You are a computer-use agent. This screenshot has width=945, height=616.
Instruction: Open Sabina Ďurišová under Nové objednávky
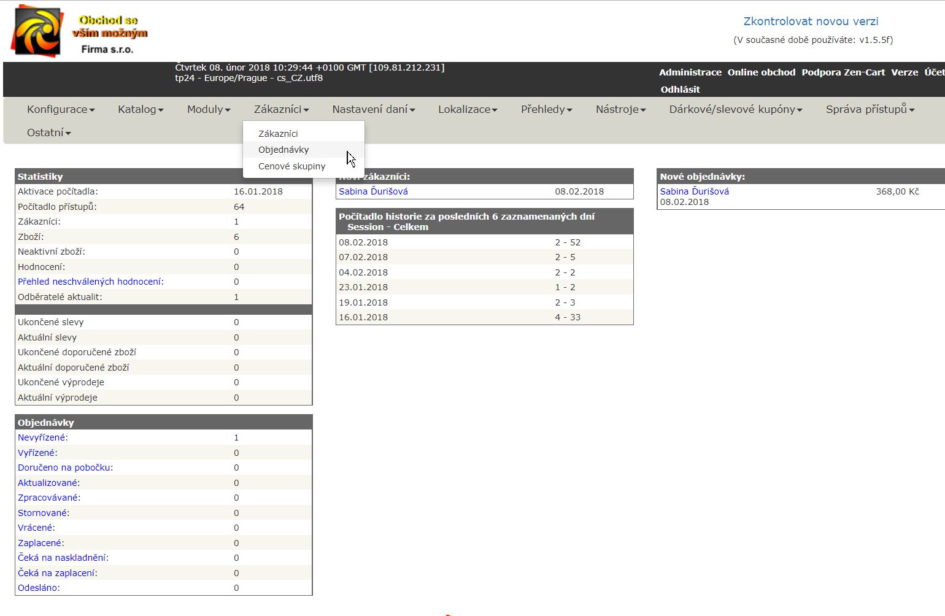coord(694,191)
